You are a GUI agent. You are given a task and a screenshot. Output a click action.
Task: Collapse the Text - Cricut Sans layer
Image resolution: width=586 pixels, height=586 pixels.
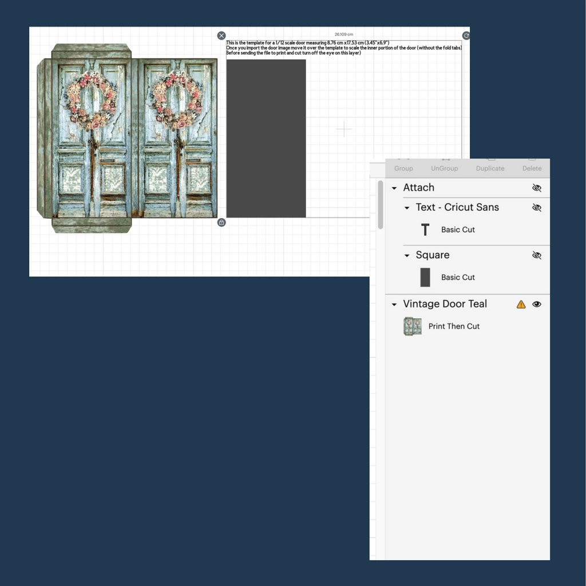407,208
